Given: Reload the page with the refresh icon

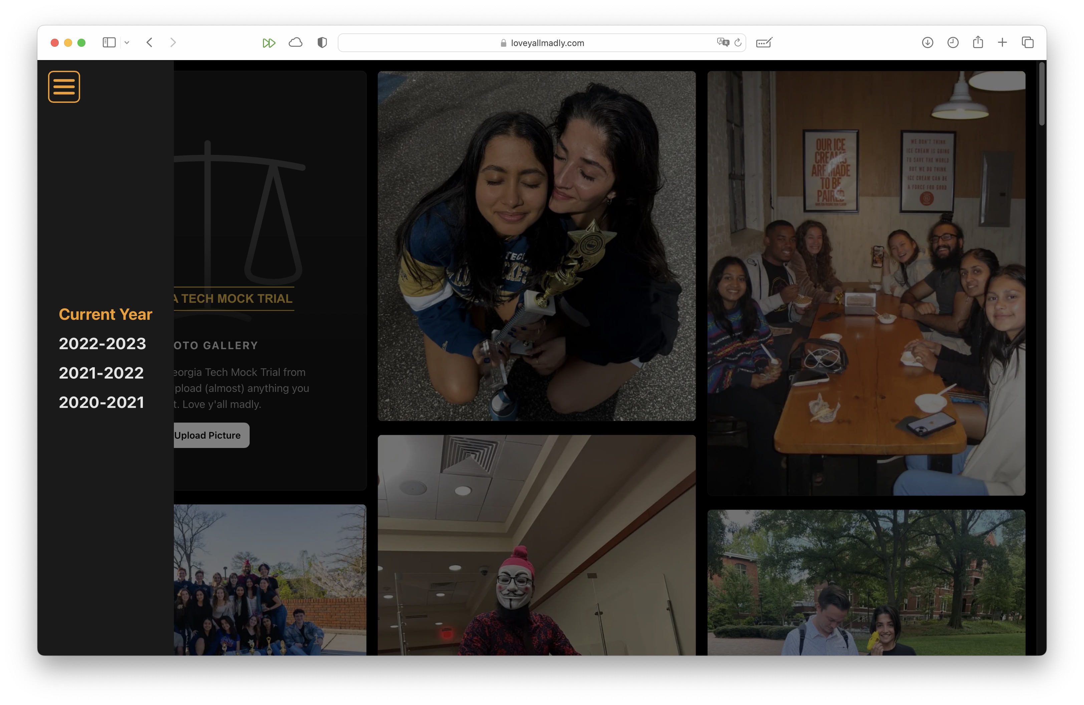Looking at the screenshot, I should [x=738, y=42].
